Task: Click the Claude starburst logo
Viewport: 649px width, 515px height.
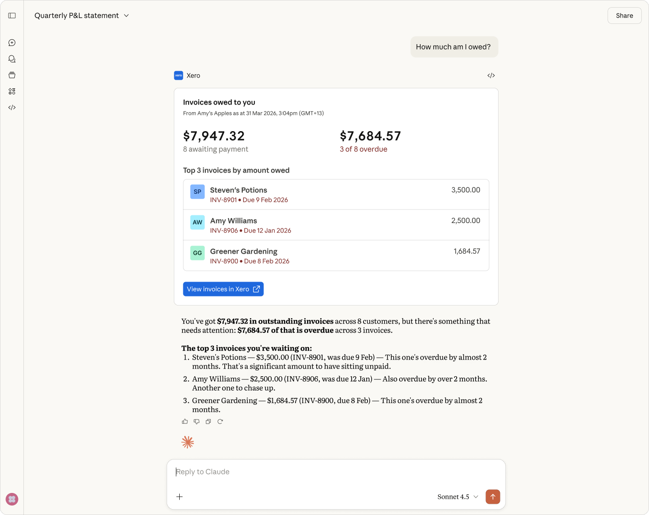Action: pyautogui.click(x=188, y=442)
